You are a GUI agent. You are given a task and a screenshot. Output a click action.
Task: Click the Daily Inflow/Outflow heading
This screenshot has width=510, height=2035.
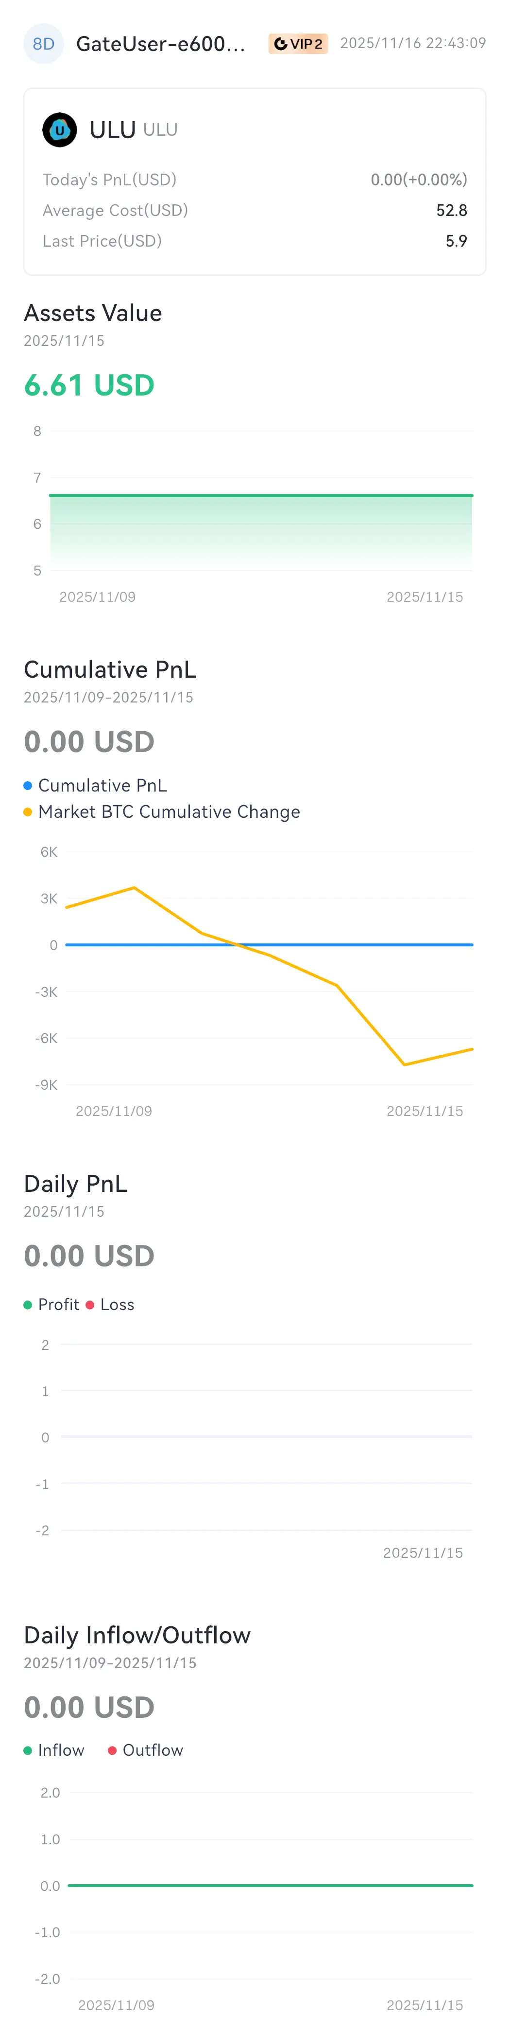click(137, 1635)
